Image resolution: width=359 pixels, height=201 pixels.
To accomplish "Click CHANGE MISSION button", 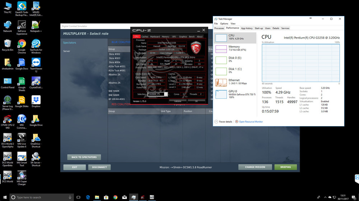I will pyautogui.click(x=255, y=167).
